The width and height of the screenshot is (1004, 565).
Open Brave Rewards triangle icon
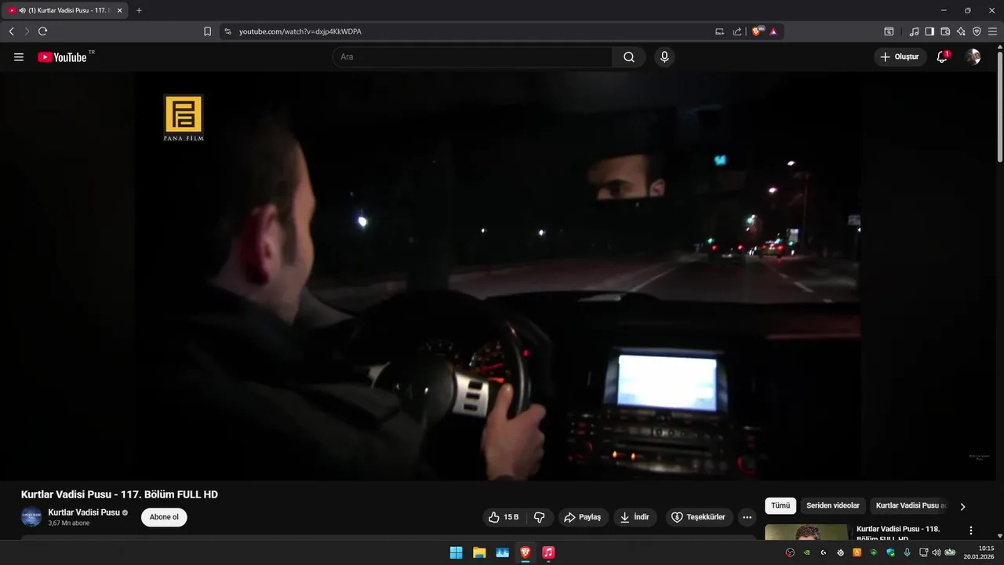click(x=773, y=31)
